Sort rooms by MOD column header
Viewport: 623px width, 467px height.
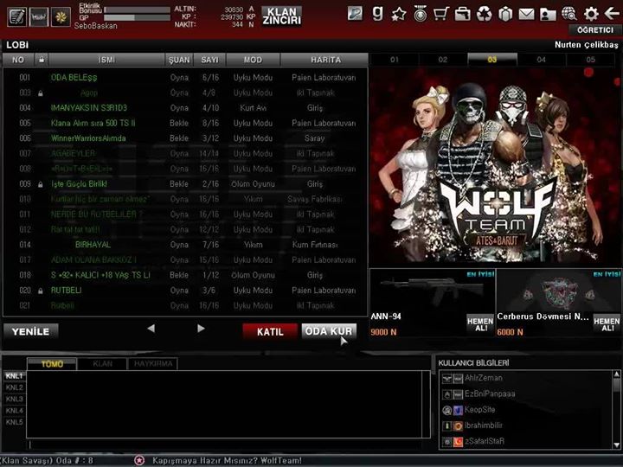click(x=253, y=60)
